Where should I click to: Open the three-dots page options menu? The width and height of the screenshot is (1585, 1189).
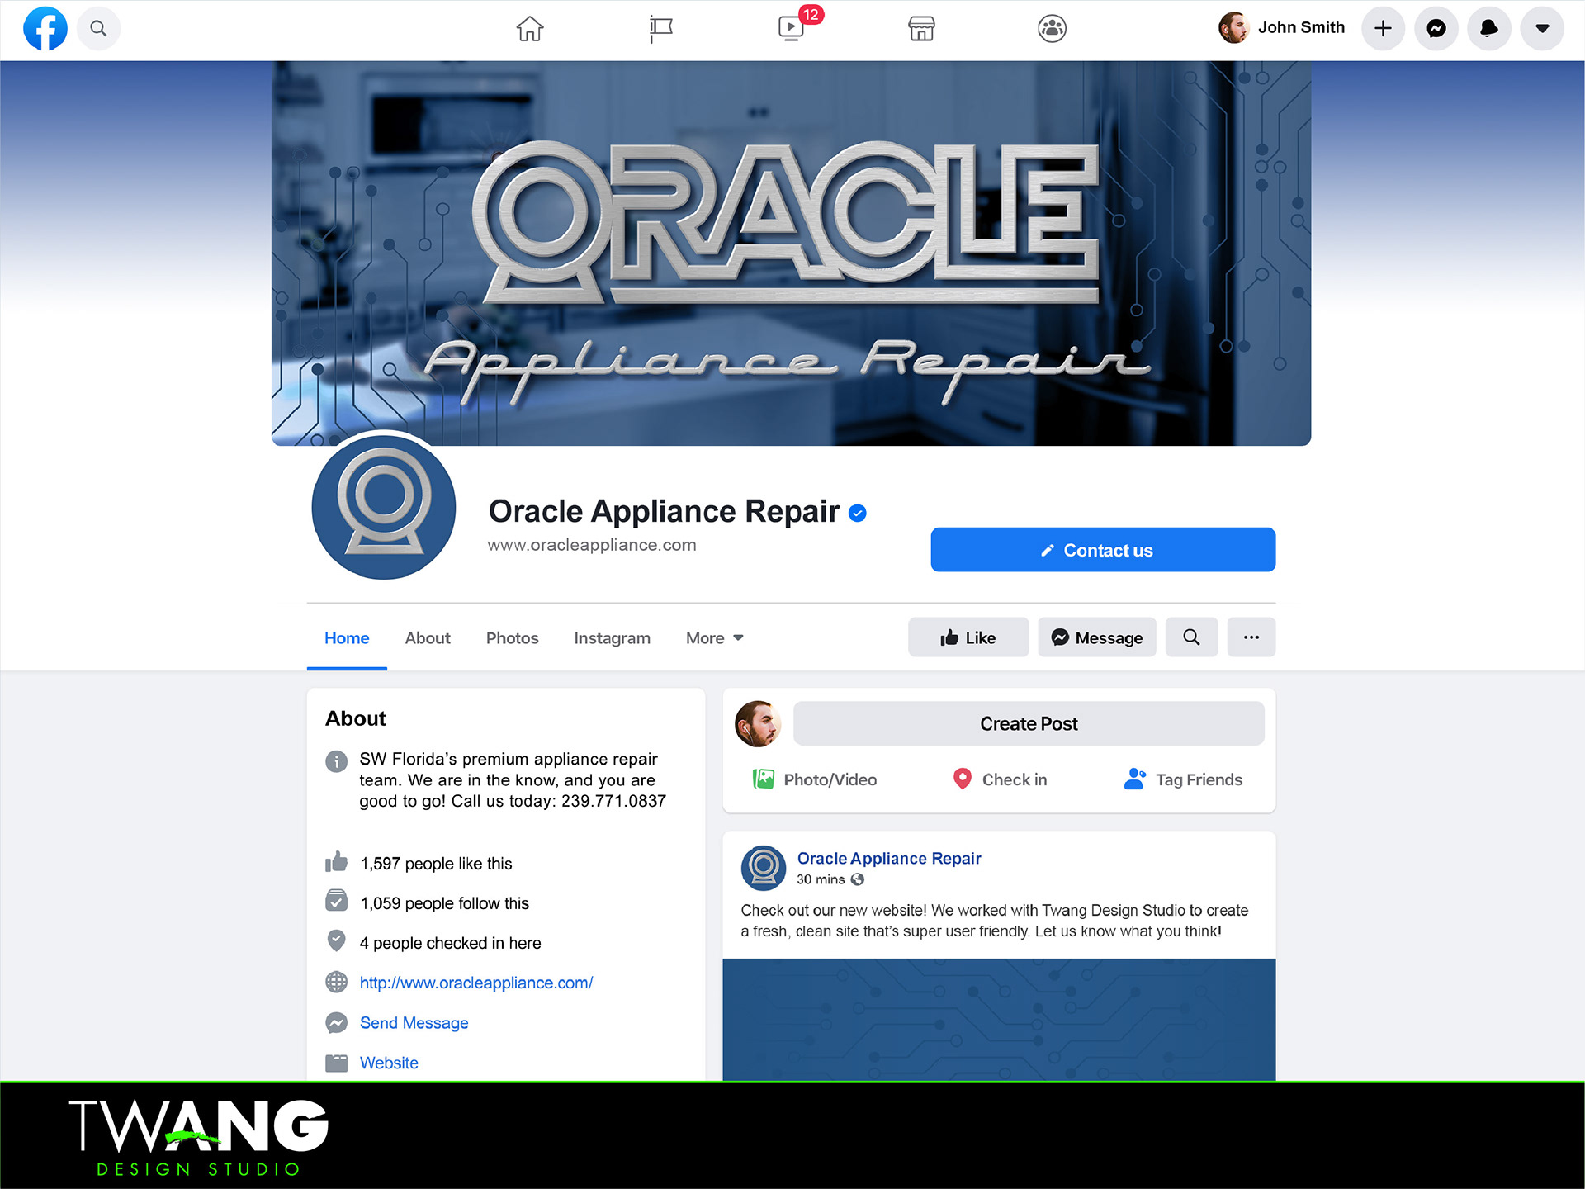click(x=1251, y=637)
